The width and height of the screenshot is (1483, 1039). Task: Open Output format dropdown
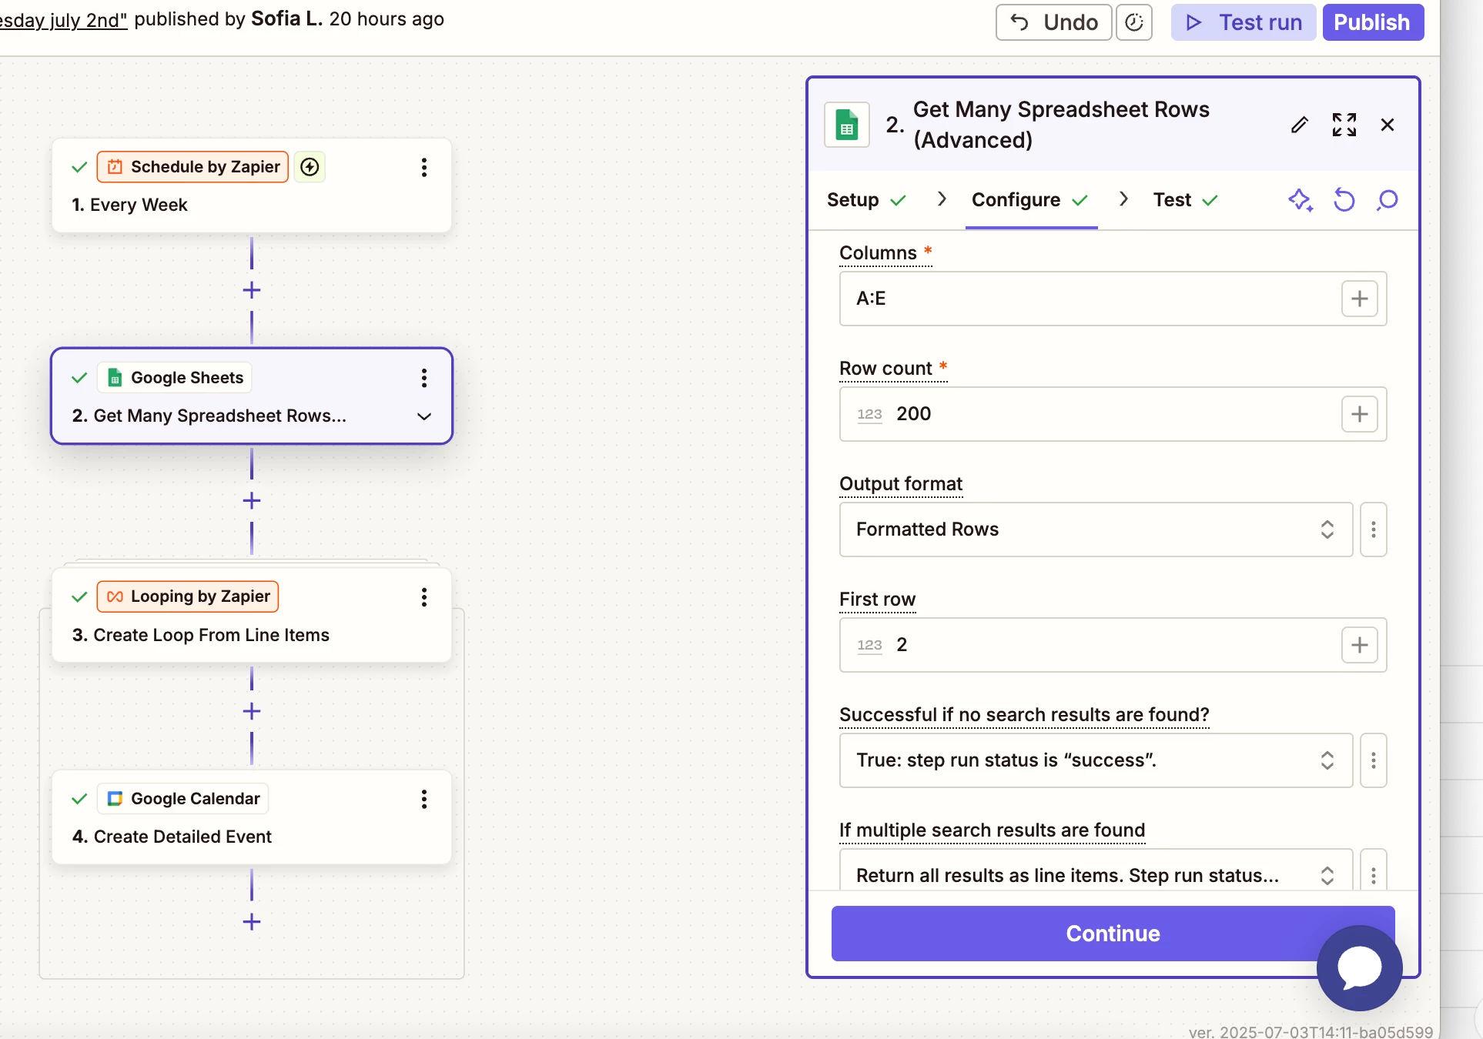pos(1096,530)
